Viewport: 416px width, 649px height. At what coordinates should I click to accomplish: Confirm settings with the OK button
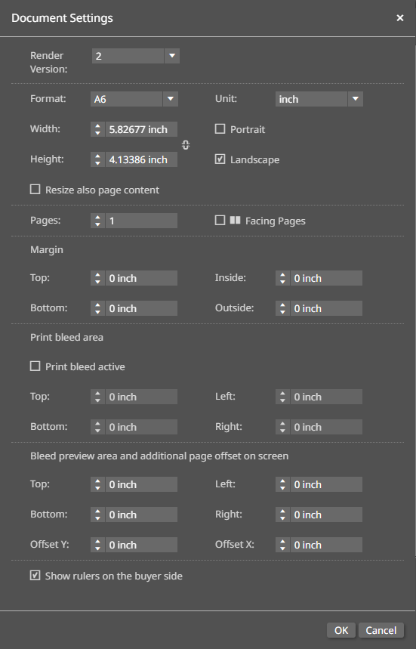click(341, 630)
